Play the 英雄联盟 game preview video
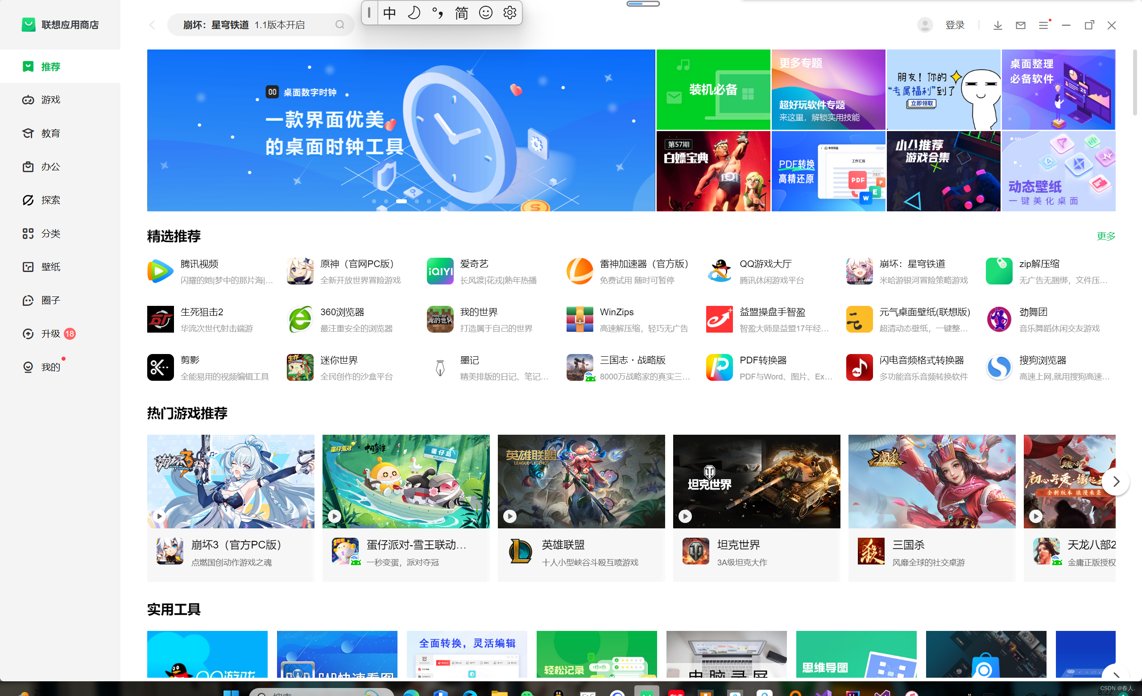Viewport: 1142px width, 696px height. click(510, 516)
